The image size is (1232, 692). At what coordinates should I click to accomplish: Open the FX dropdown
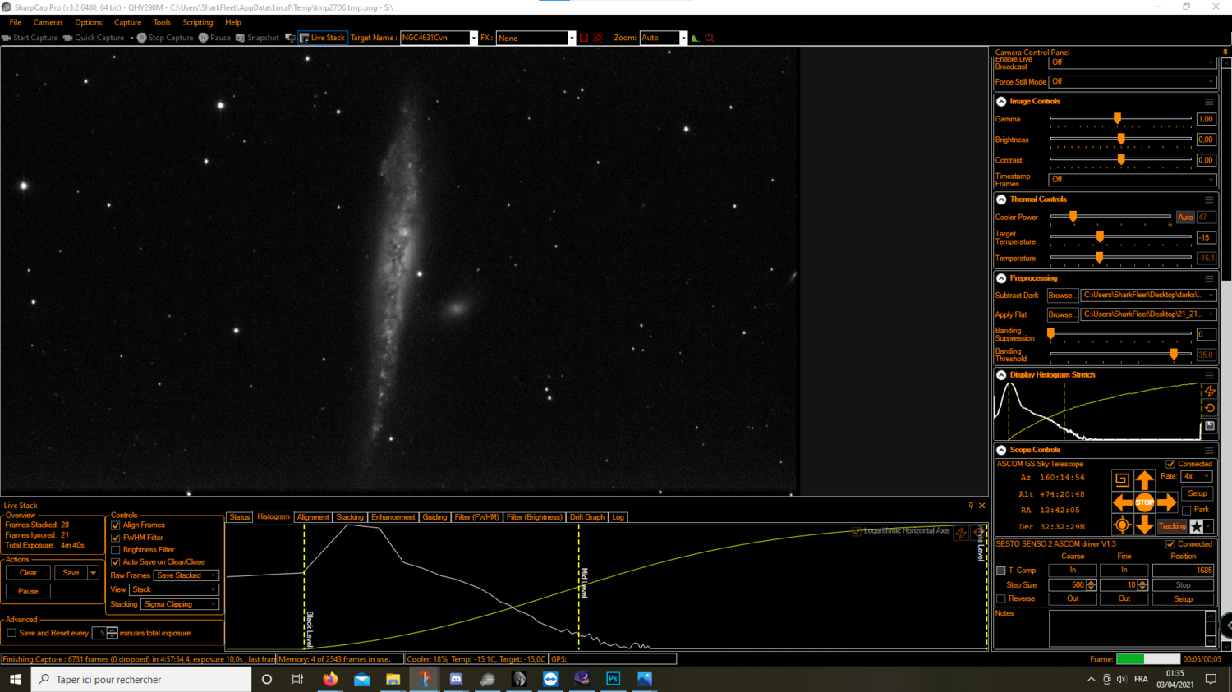pos(571,38)
